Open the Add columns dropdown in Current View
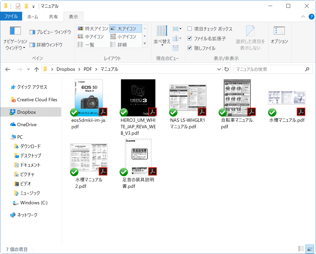Image resolution: width=316 pixels, height=254 pixels. 177,39
